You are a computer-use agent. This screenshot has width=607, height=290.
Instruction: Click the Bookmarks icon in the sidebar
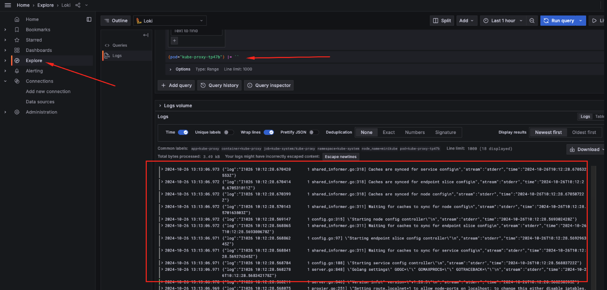pyautogui.click(x=17, y=29)
